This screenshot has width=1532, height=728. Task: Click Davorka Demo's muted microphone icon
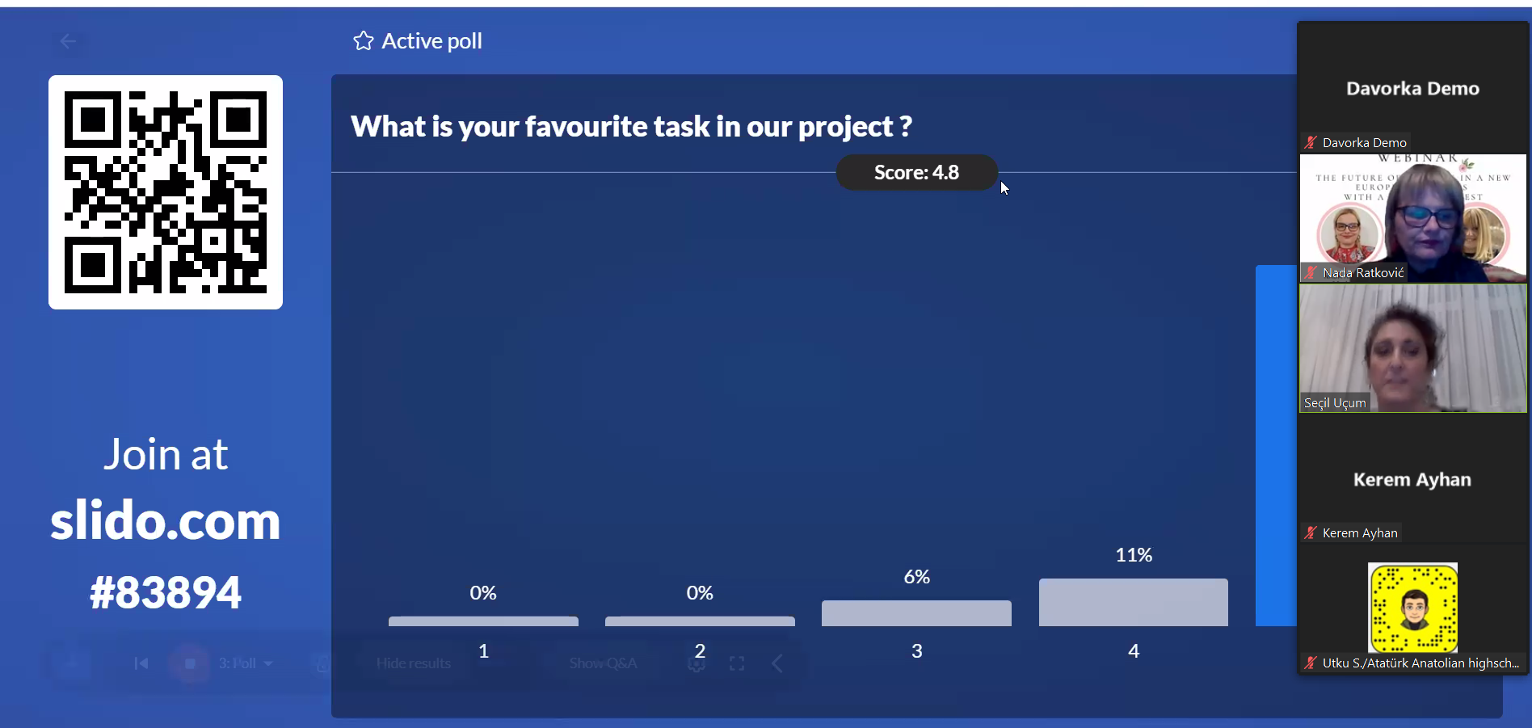tap(1311, 142)
